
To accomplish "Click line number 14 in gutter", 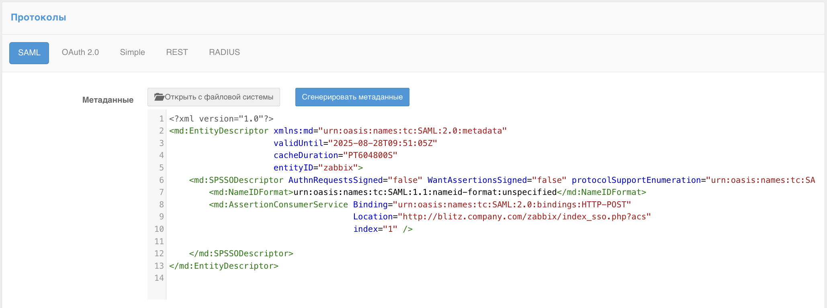I will tap(159, 278).
